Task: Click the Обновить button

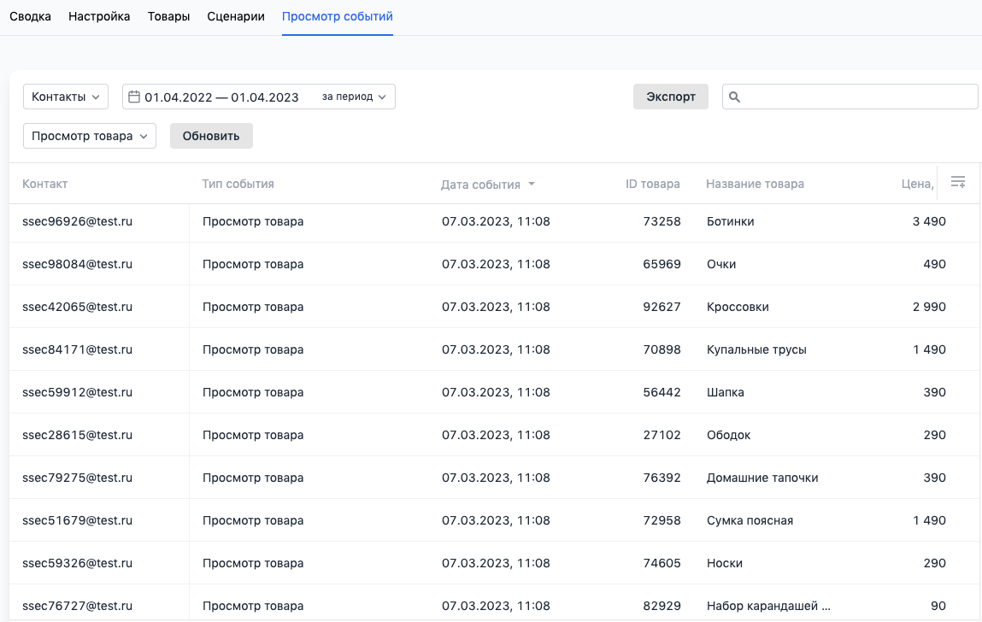Action: (211, 136)
